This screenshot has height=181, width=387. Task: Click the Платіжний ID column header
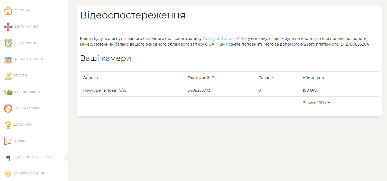point(201,78)
